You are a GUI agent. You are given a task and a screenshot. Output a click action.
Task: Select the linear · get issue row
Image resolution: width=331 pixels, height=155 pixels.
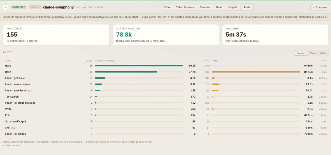click(x=165, y=78)
